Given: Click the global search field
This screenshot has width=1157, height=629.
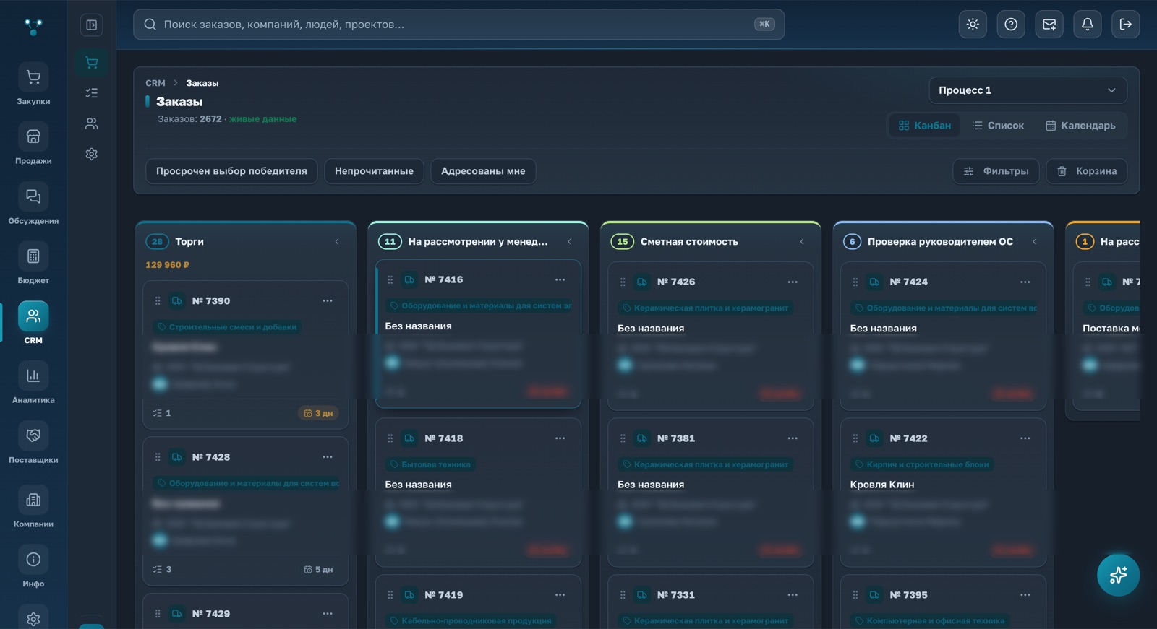Looking at the screenshot, I should 458,25.
